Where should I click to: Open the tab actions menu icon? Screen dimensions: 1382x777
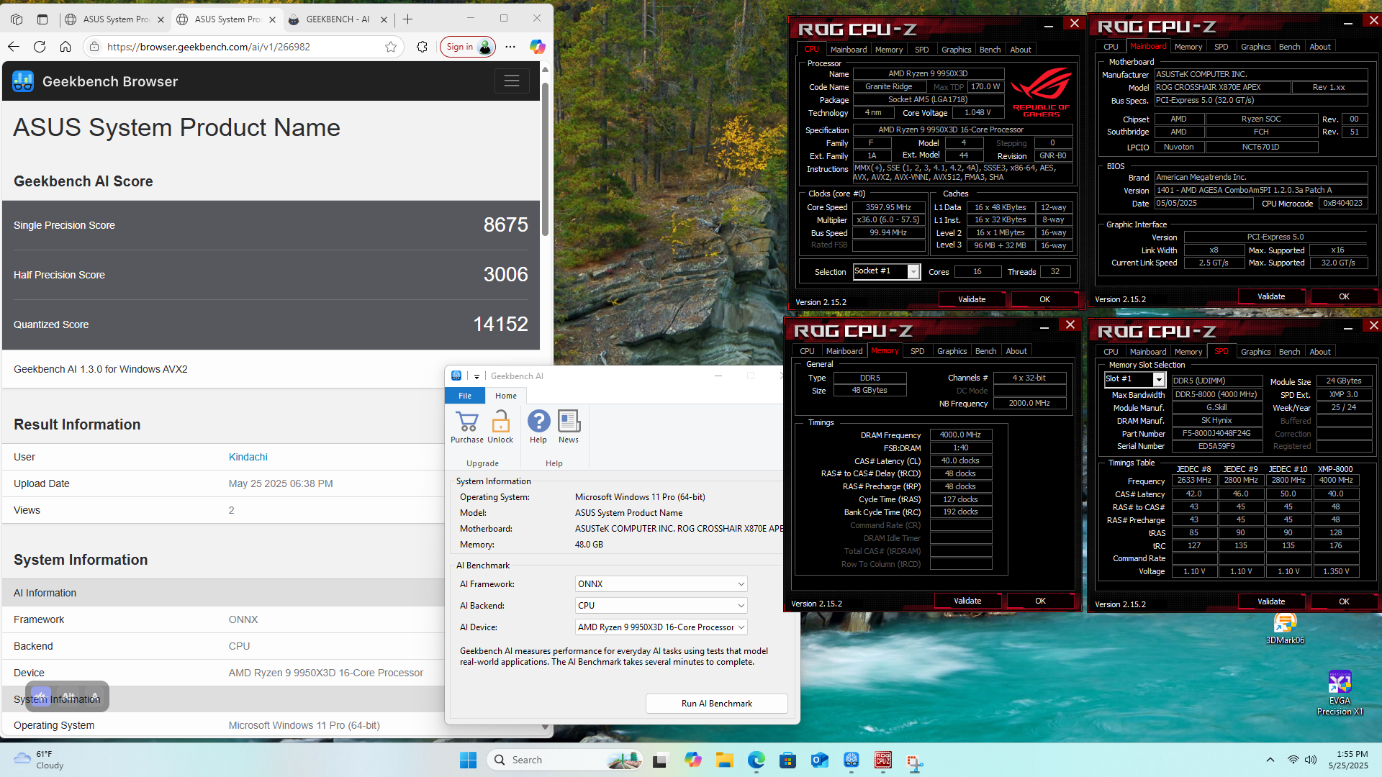[x=42, y=19]
